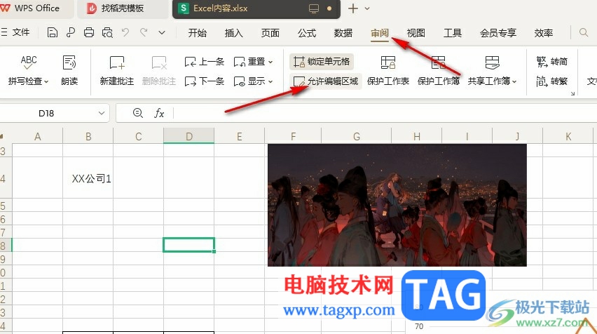This screenshot has height=334, width=597.
Task: Switch to the 数据 tab
Action: [x=343, y=33]
